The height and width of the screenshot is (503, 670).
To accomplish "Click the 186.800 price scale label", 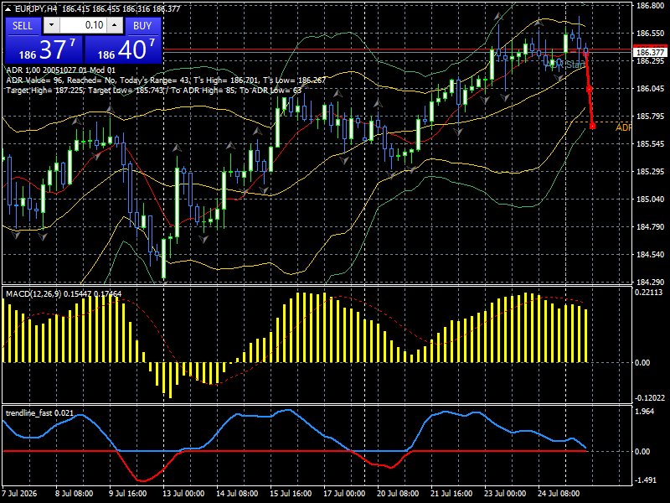I will tap(651, 6).
